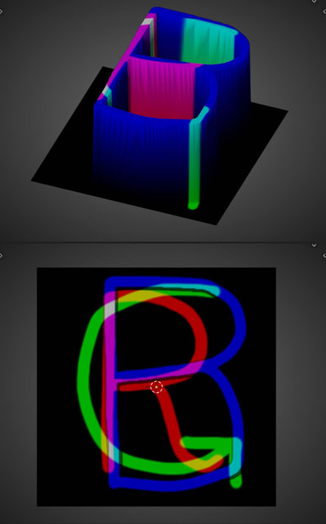Screen dimensions: 326x524
Task: Expand the top viewport header chevron
Action: click(x=314, y=2)
